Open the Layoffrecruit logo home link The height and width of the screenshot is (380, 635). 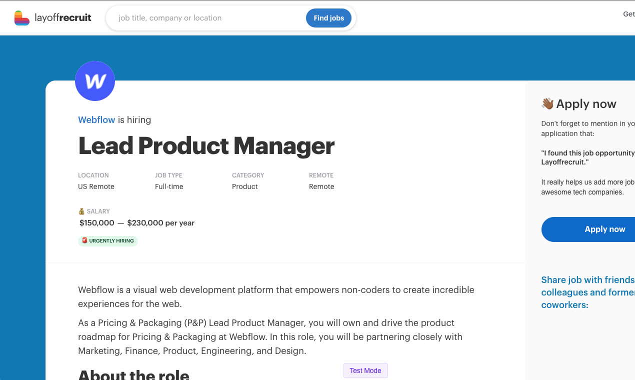pos(53,18)
